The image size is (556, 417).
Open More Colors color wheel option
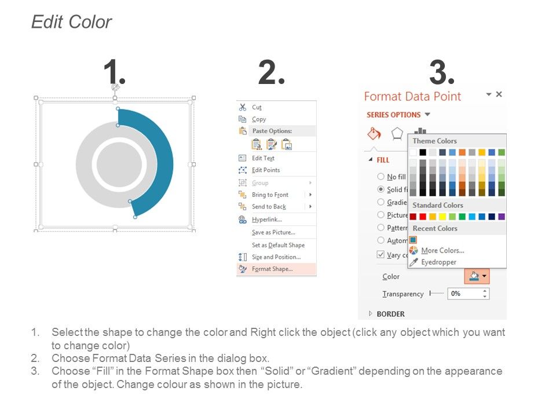tap(437, 250)
